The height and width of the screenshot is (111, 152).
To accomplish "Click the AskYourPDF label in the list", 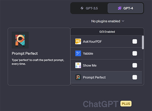I will (92, 41).
